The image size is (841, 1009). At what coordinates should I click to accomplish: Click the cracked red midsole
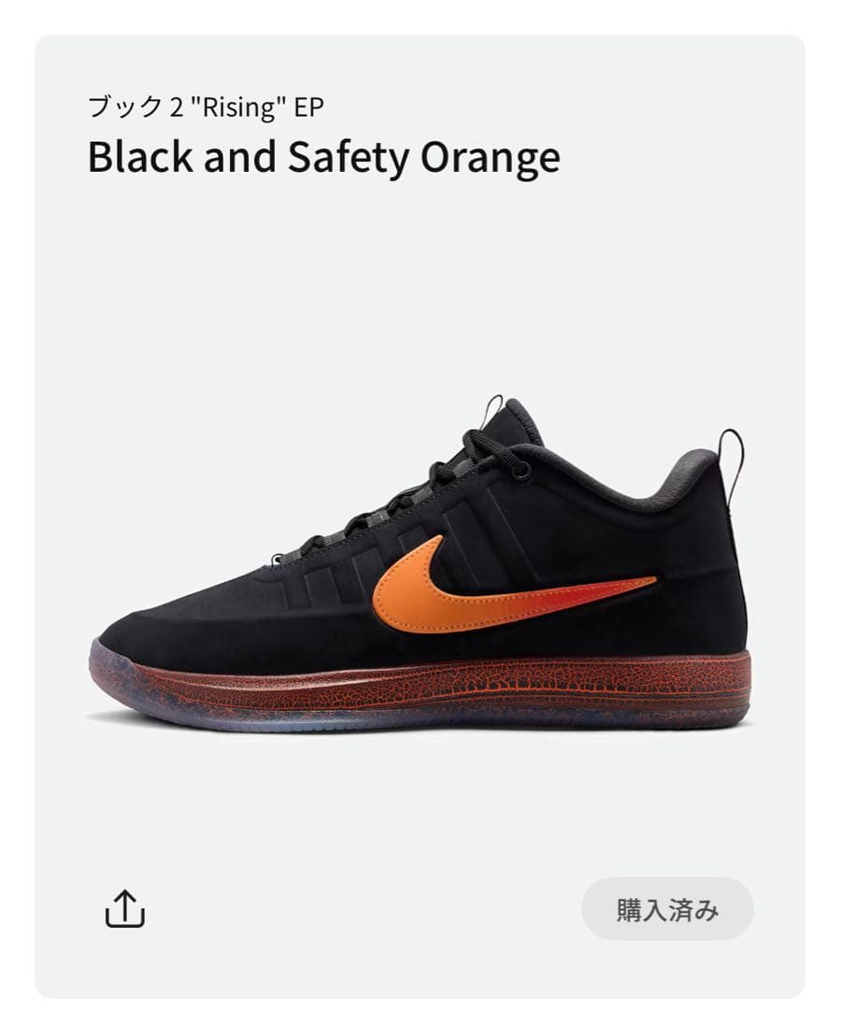pos(467,687)
